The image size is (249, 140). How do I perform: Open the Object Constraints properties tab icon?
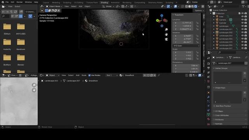pos(209,110)
